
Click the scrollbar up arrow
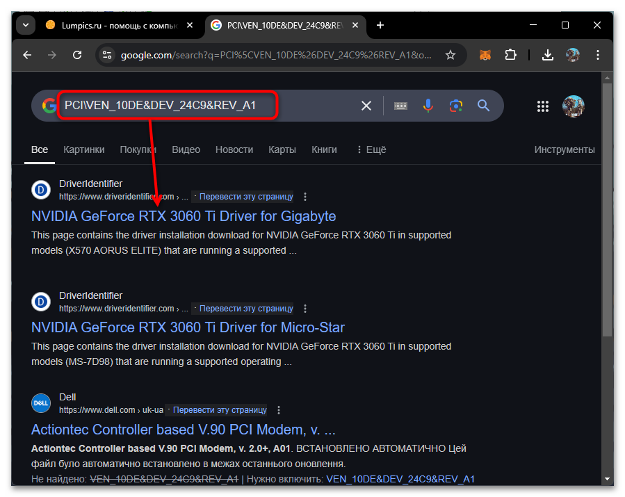pyautogui.click(x=607, y=78)
